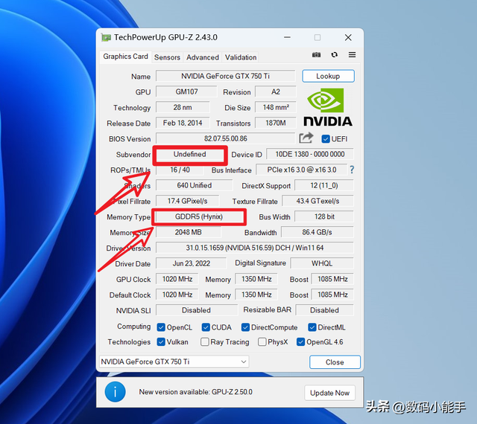Switch to the Advanced tab
This screenshot has height=424, width=477.
tap(203, 57)
